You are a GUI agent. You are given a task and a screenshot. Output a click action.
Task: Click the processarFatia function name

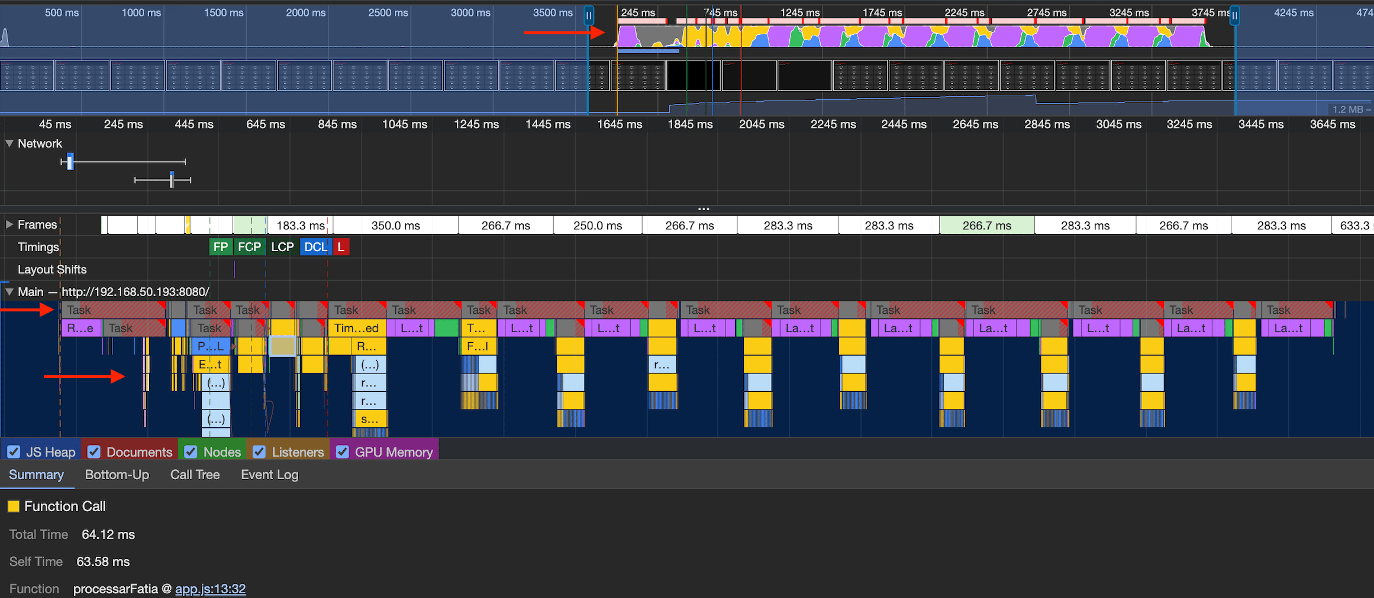click(x=115, y=589)
